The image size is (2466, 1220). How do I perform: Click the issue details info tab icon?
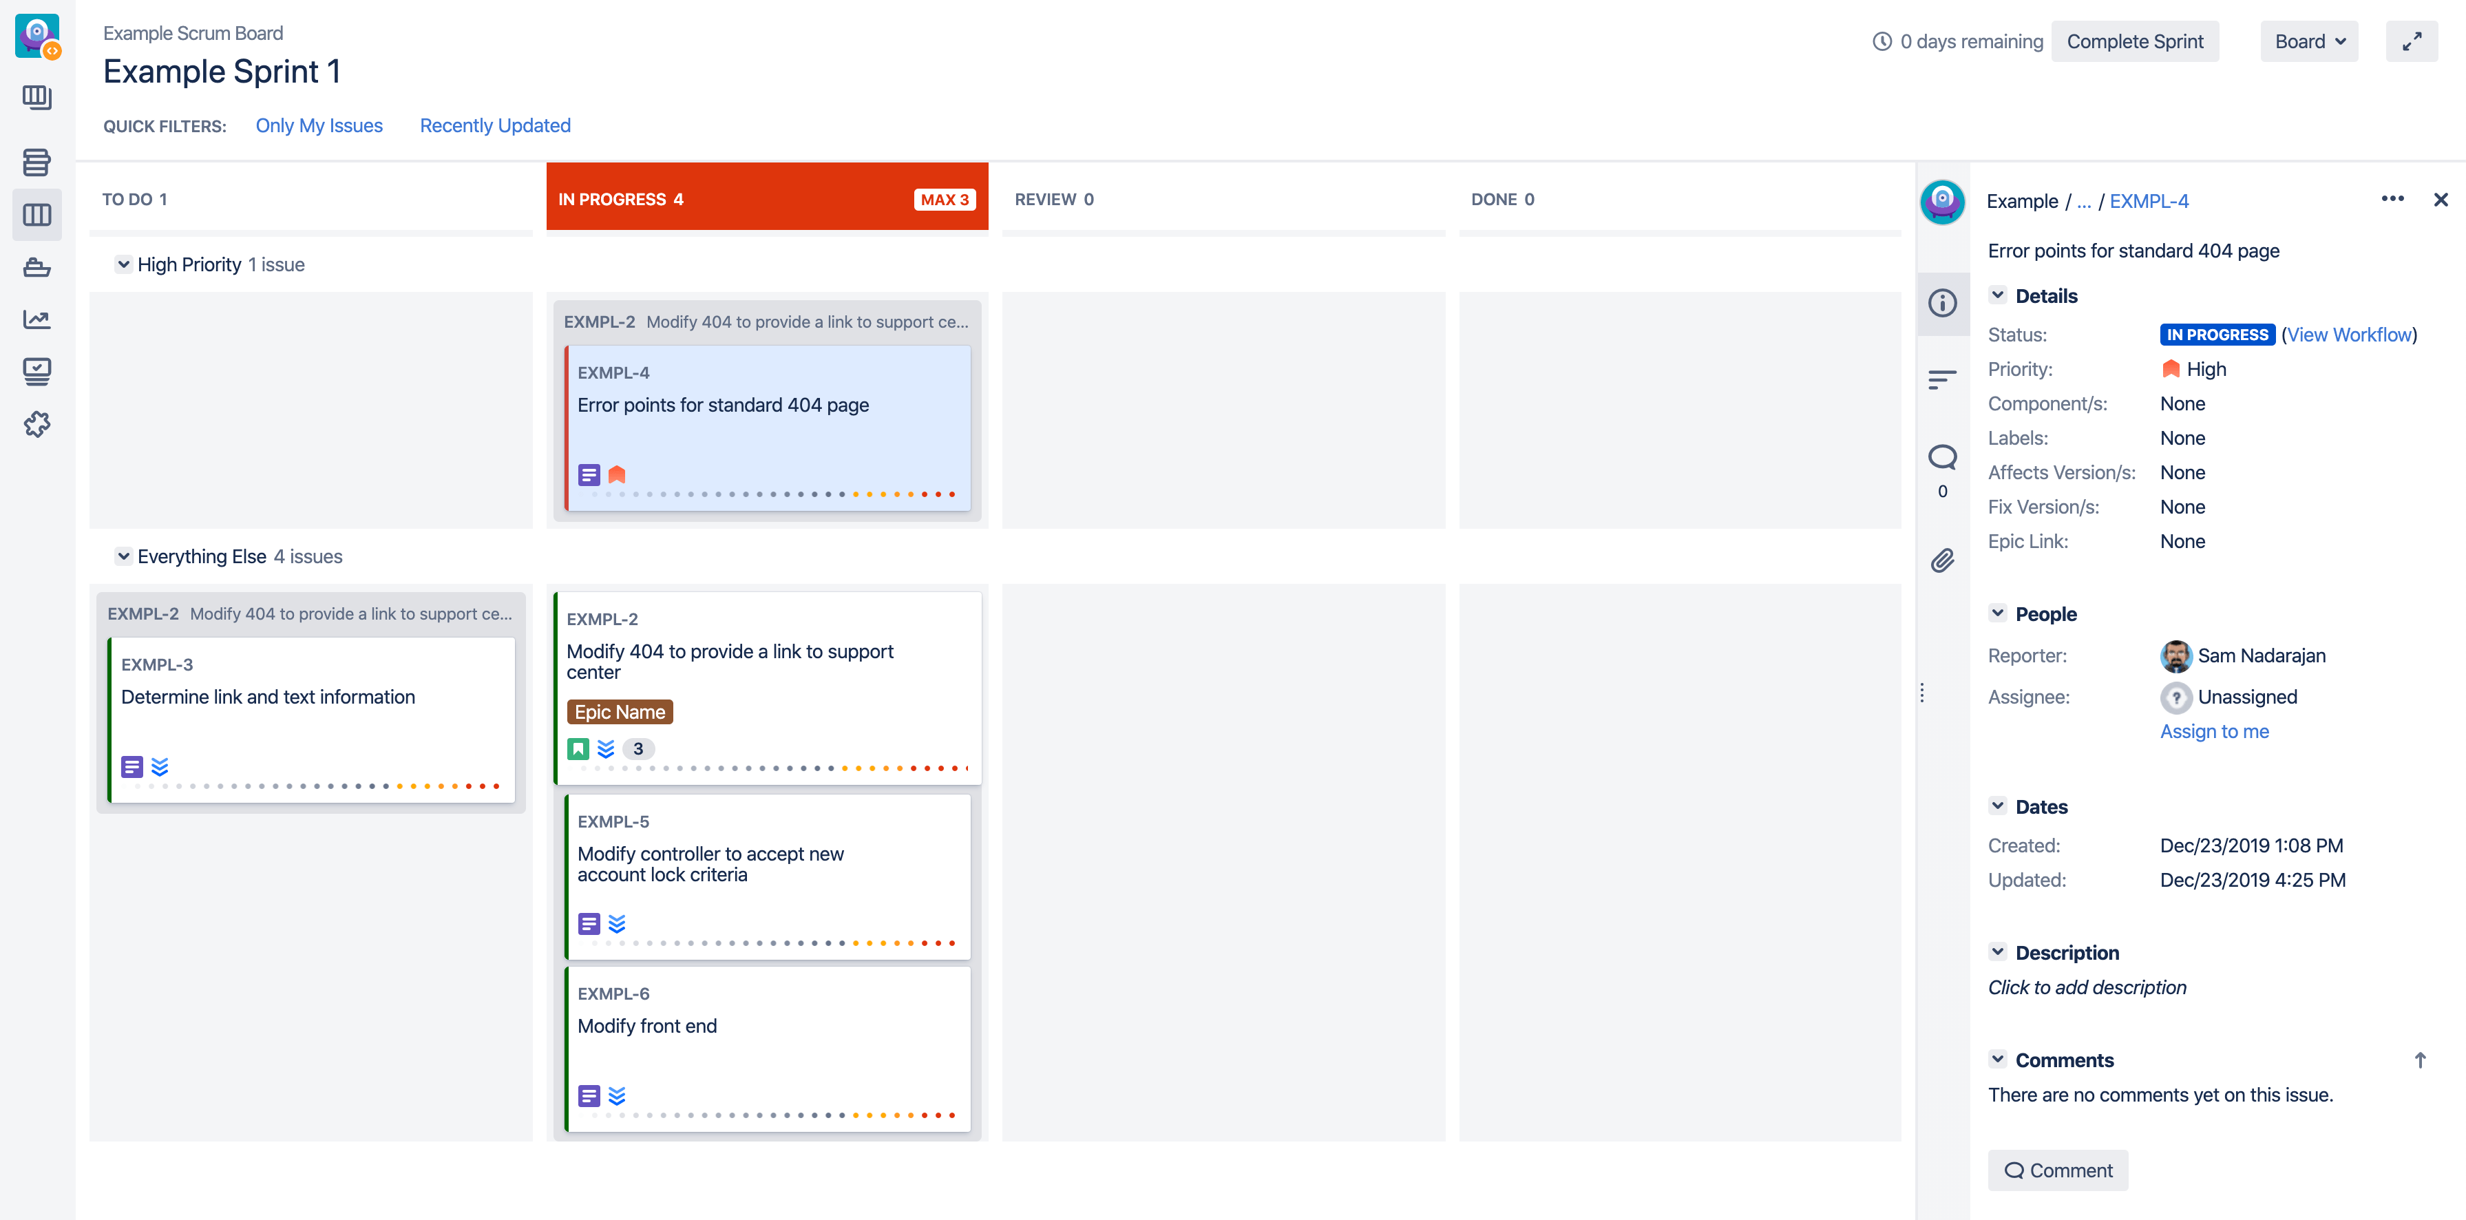point(1941,304)
